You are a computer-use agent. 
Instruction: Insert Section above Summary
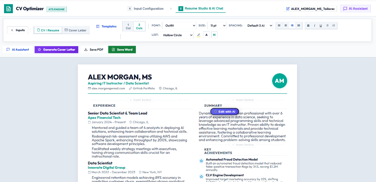click(243, 100)
